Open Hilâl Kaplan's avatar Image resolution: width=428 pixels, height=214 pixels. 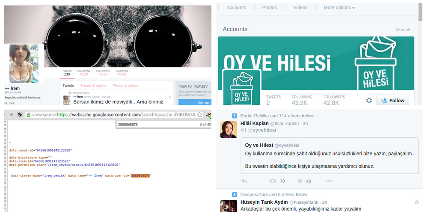229,129
